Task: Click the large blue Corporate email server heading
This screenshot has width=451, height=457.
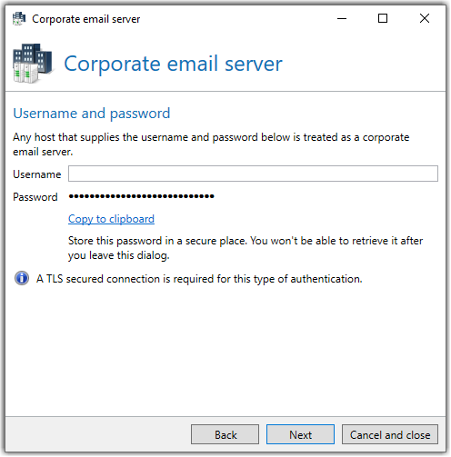Action: point(173,64)
